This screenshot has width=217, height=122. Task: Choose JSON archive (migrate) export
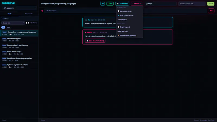coord(129,36)
